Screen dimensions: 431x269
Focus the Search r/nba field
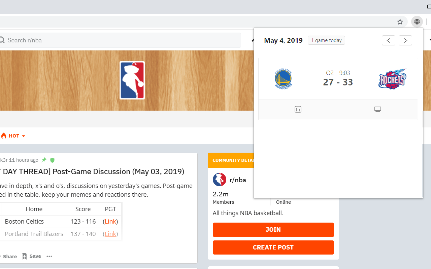tap(120, 40)
